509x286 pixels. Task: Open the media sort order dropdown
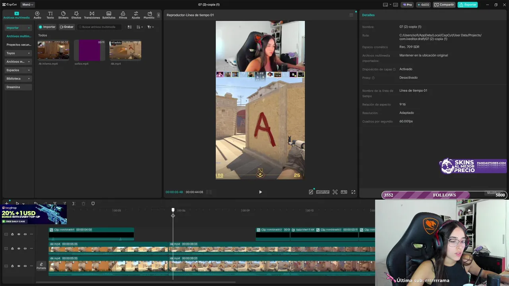tap(140, 27)
